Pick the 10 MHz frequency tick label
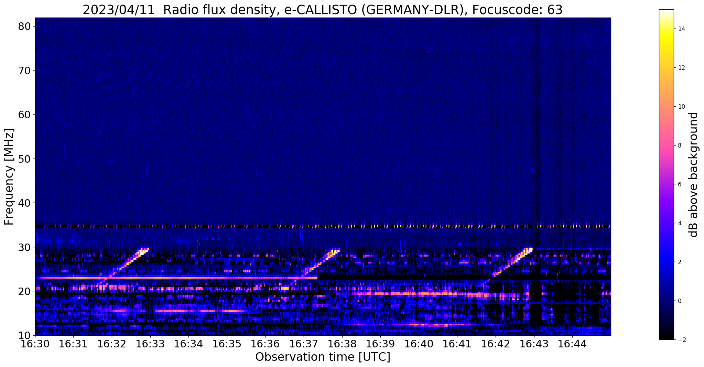The image size is (704, 367). click(25, 335)
